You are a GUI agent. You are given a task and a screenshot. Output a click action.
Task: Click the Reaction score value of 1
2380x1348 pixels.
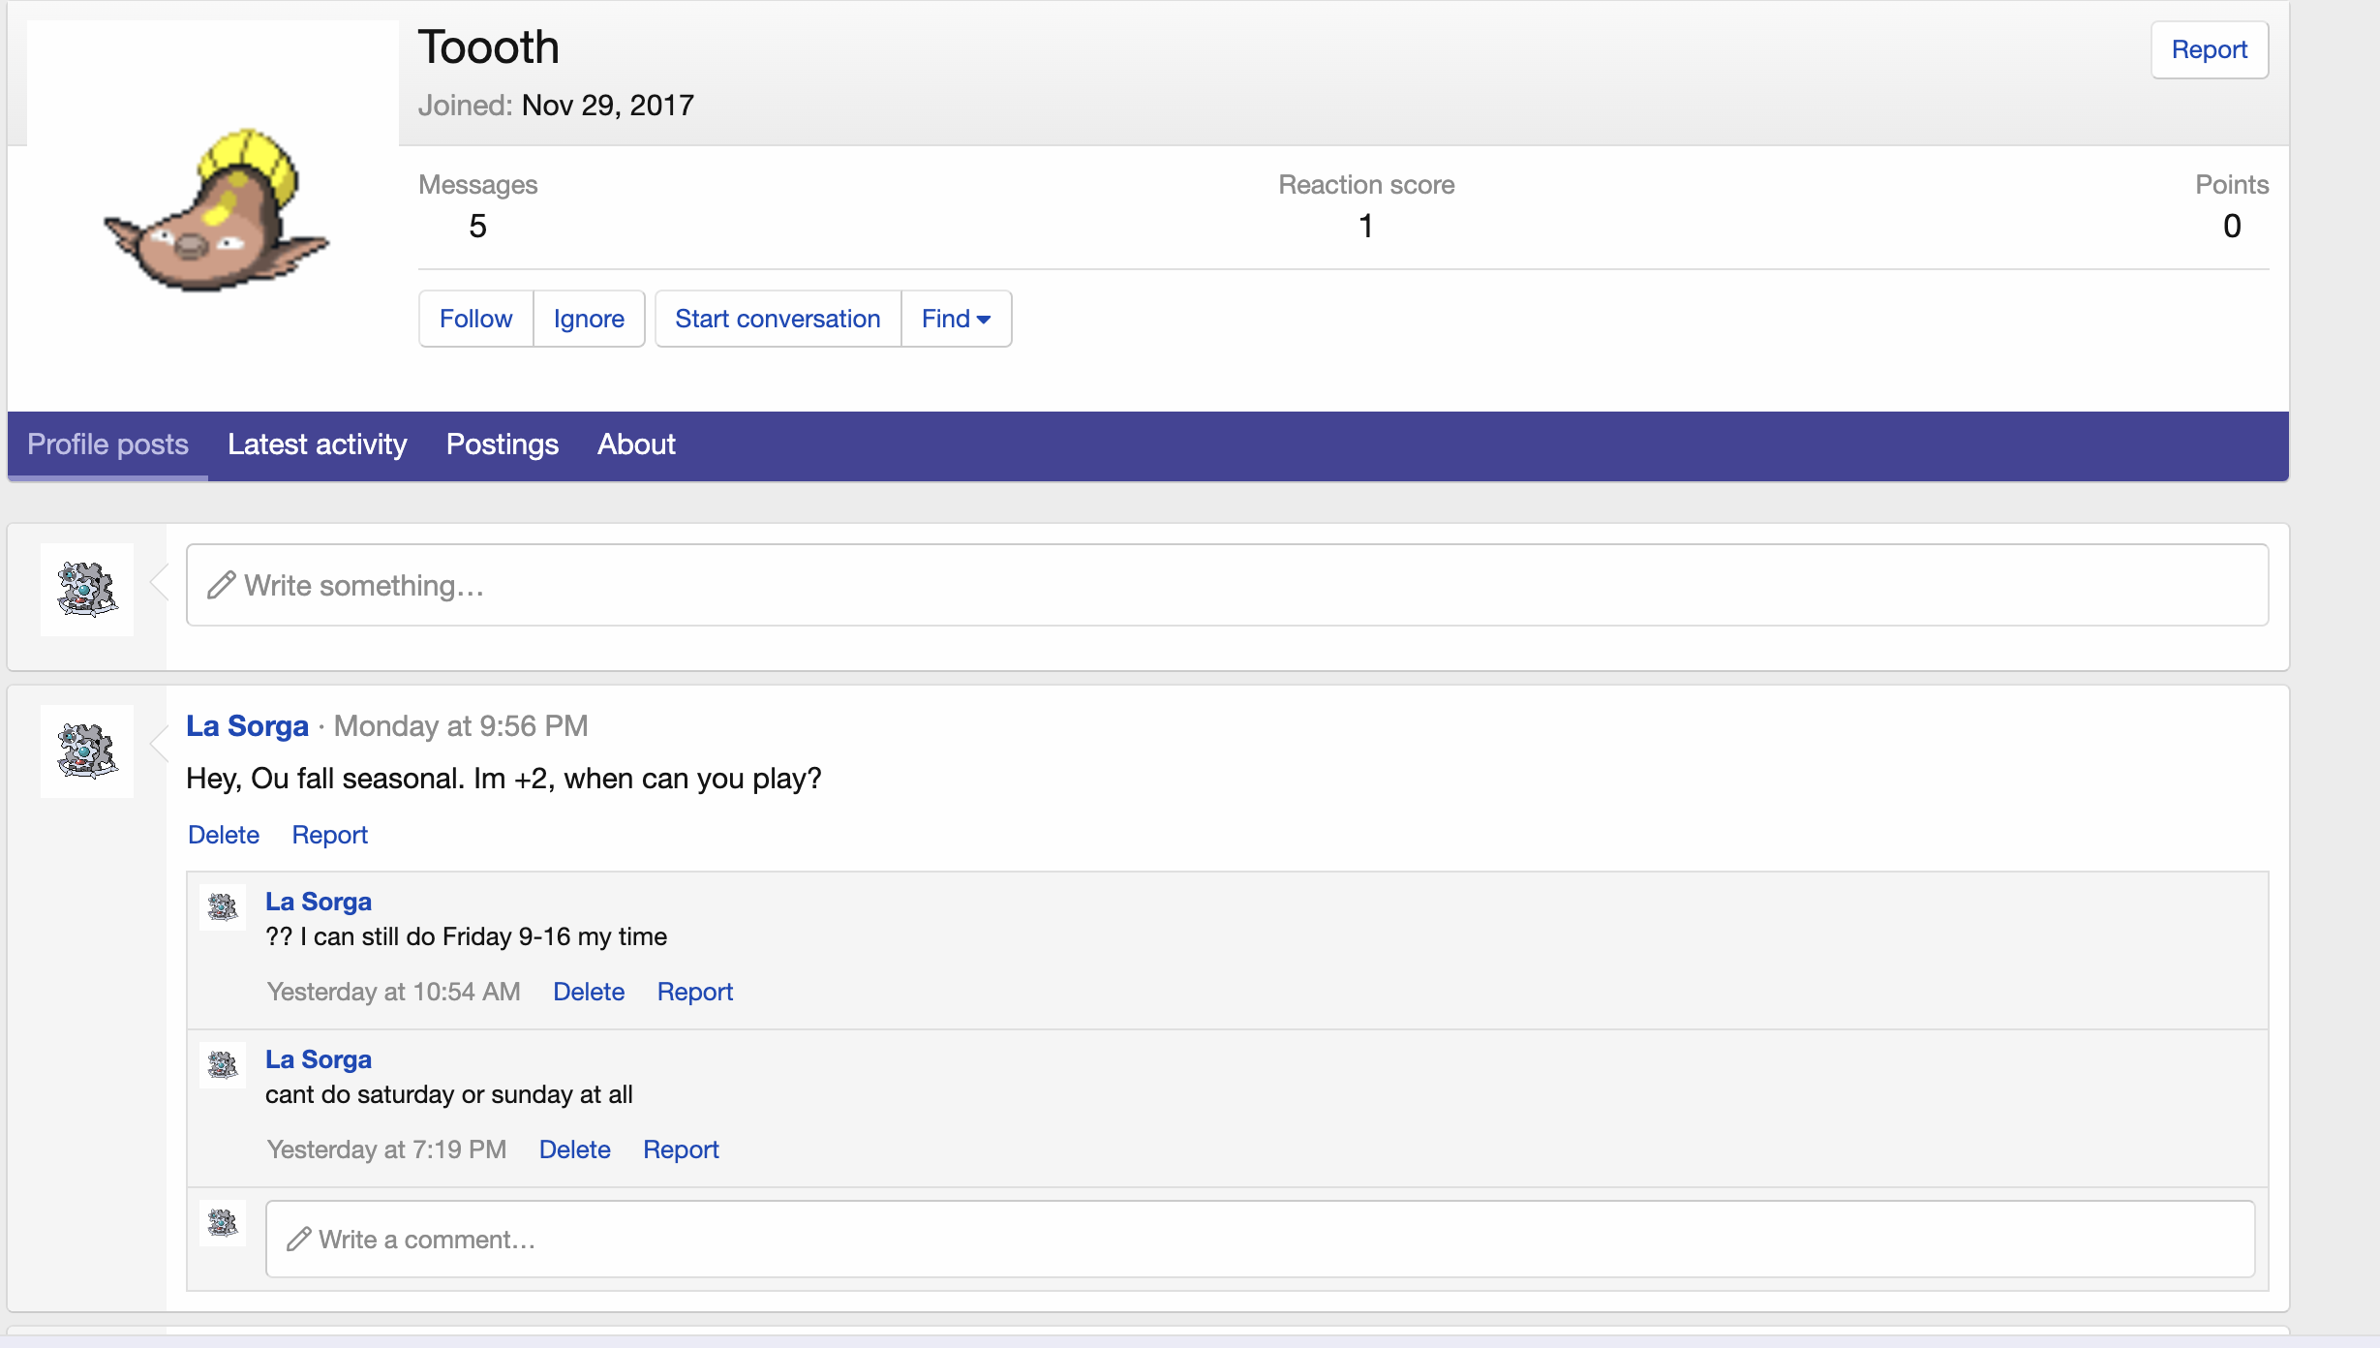click(1365, 227)
